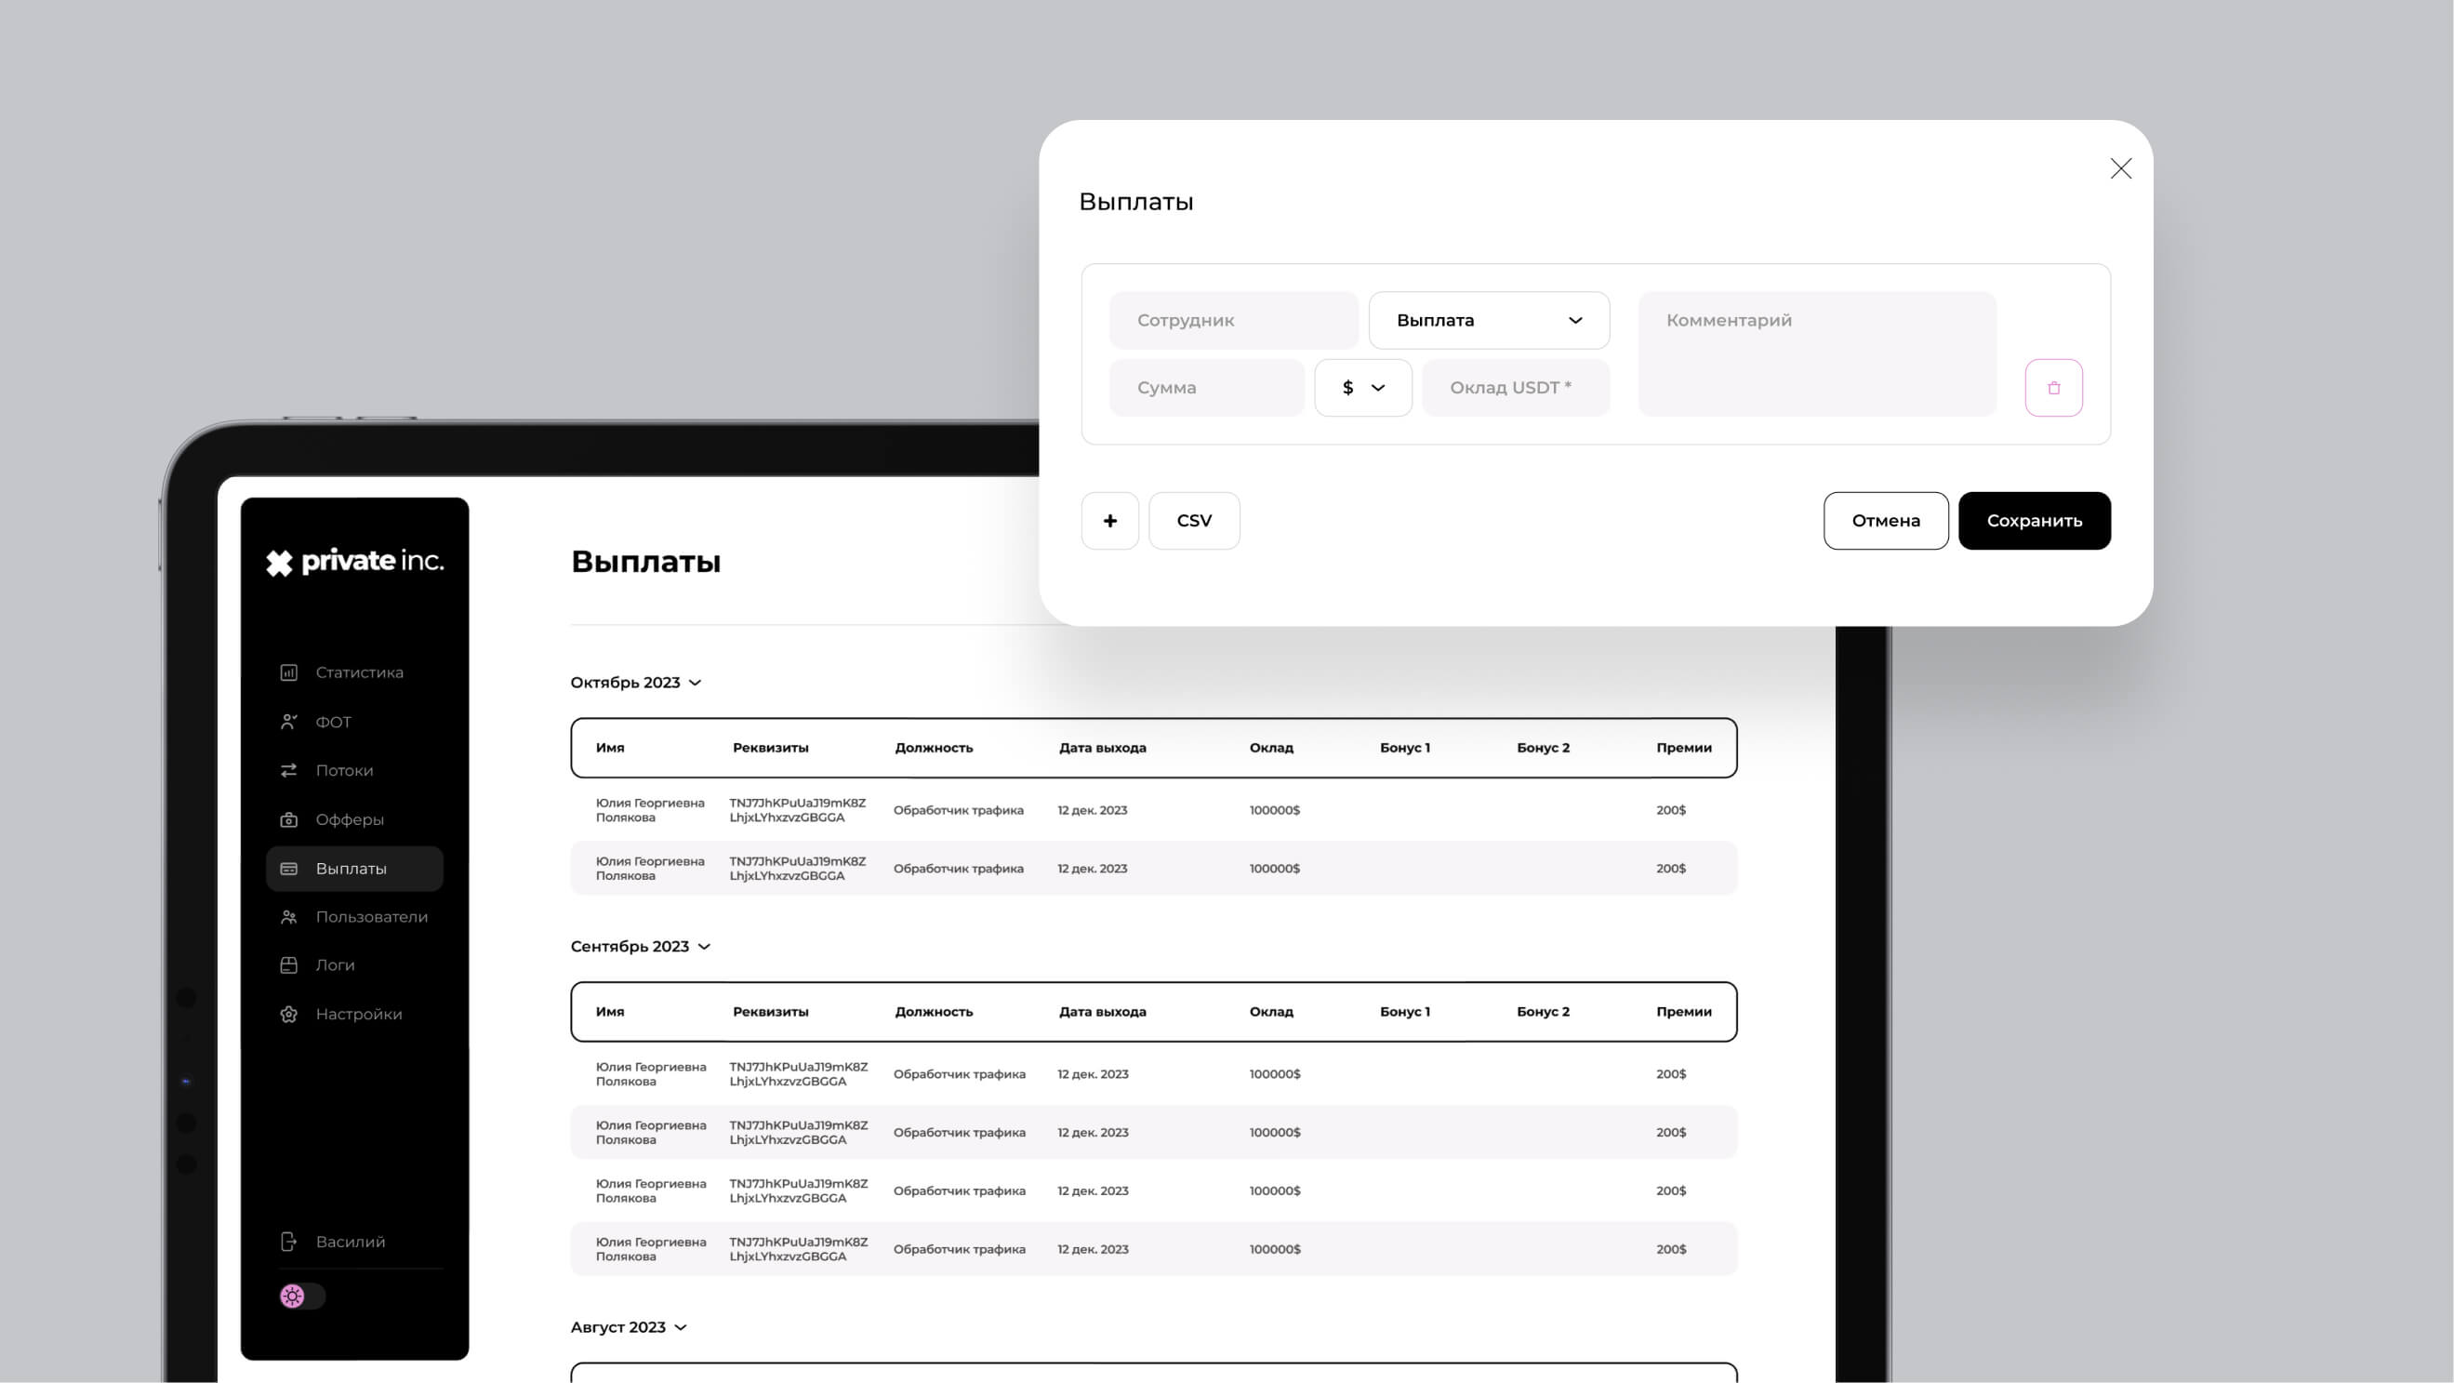Click the Логи box icon
This screenshot has height=1383, width=2454.
[288, 964]
